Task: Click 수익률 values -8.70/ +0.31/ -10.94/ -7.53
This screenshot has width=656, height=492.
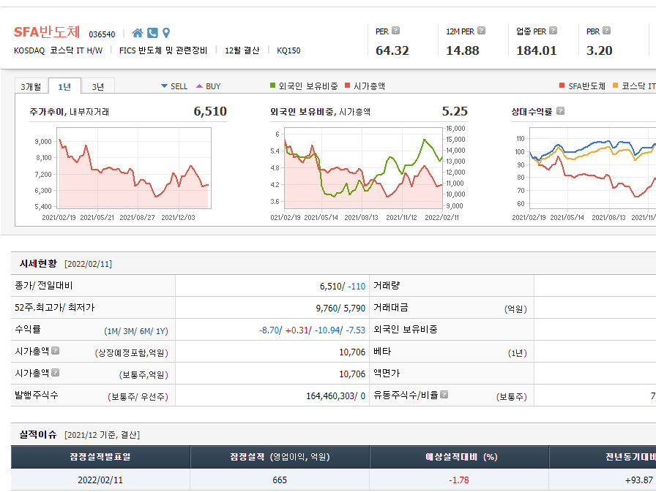Action: (312, 330)
